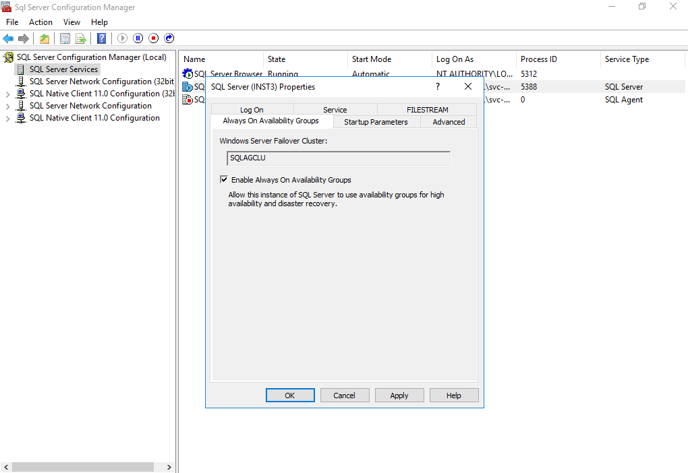
Task: Click the Cancel button in Properties dialog
Action: tap(345, 396)
